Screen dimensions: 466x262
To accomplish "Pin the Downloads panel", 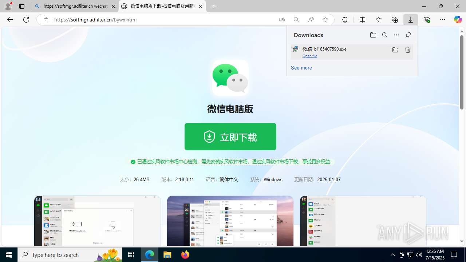I will tap(408, 35).
